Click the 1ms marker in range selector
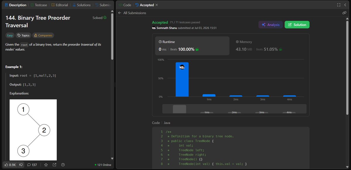The height and width of the screenshot is (170, 351). (x=207, y=113)
